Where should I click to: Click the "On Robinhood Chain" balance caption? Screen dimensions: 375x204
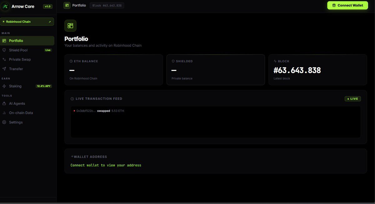pos(83,78)
